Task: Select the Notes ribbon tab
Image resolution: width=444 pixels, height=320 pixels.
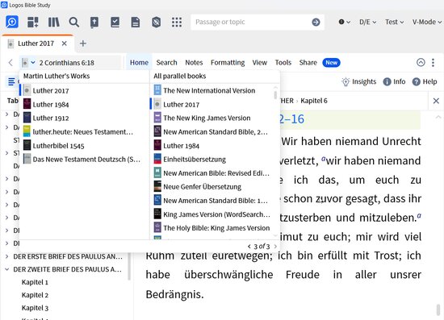Action: [x=194, y=63]
